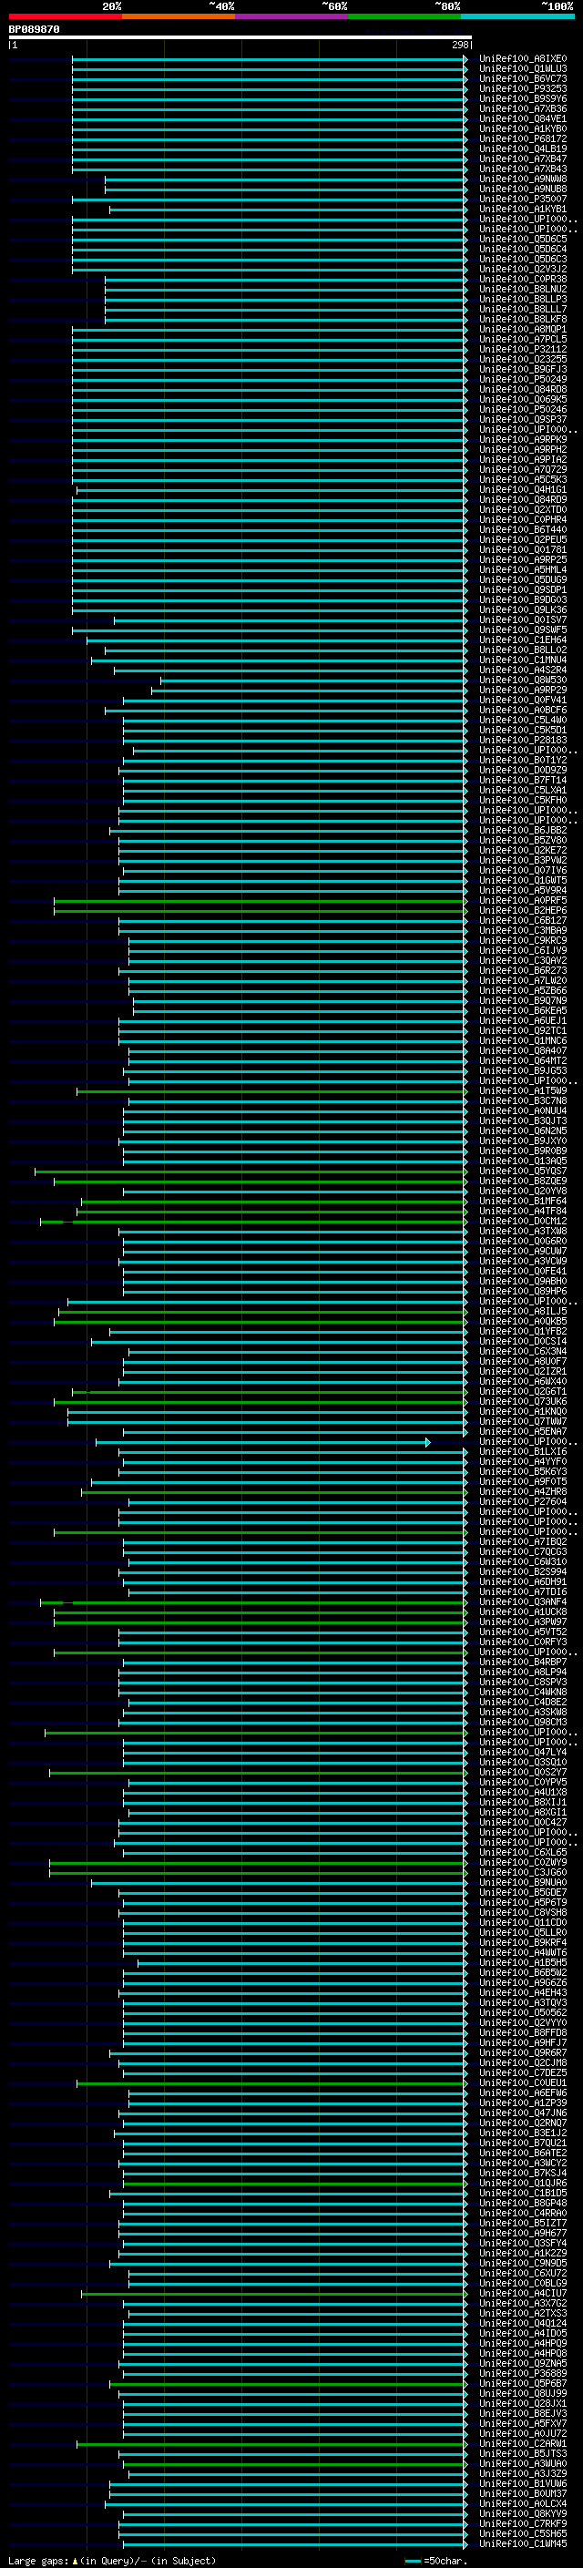Click the green alignment bar of UniRef100_A0PRF5
This screenshot has width=583, height=2568.
261,900
